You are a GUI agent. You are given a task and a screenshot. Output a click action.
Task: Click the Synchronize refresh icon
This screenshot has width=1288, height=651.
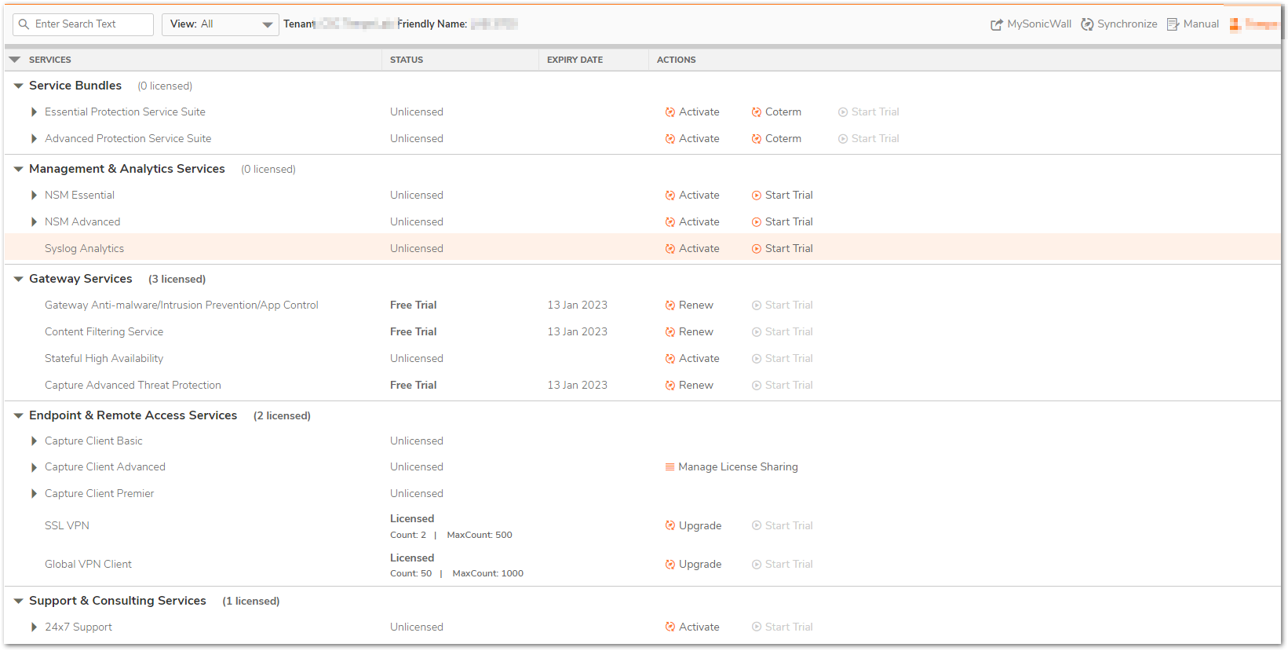point(1087,24)
